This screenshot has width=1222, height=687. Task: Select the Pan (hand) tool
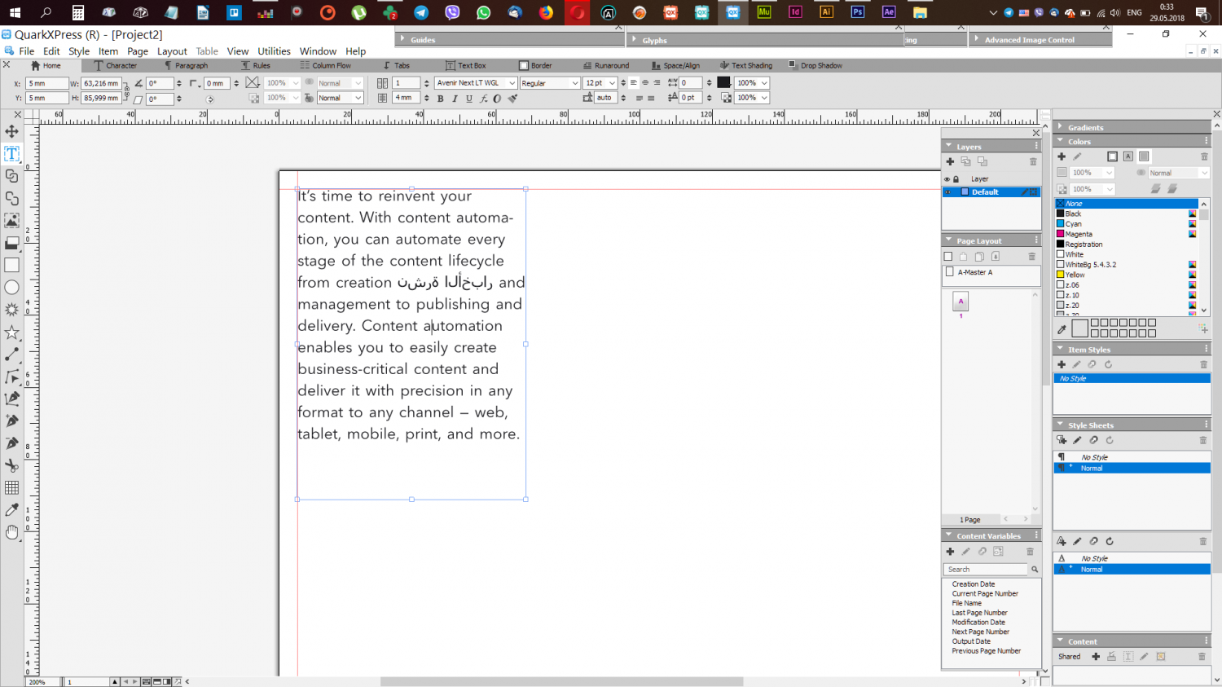point(11,532)
